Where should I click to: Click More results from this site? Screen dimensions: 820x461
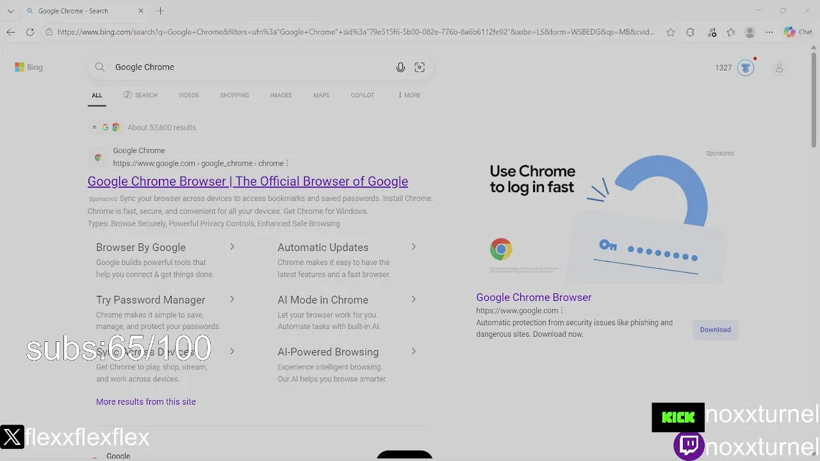pyautogui.click(x=146, y=401)
